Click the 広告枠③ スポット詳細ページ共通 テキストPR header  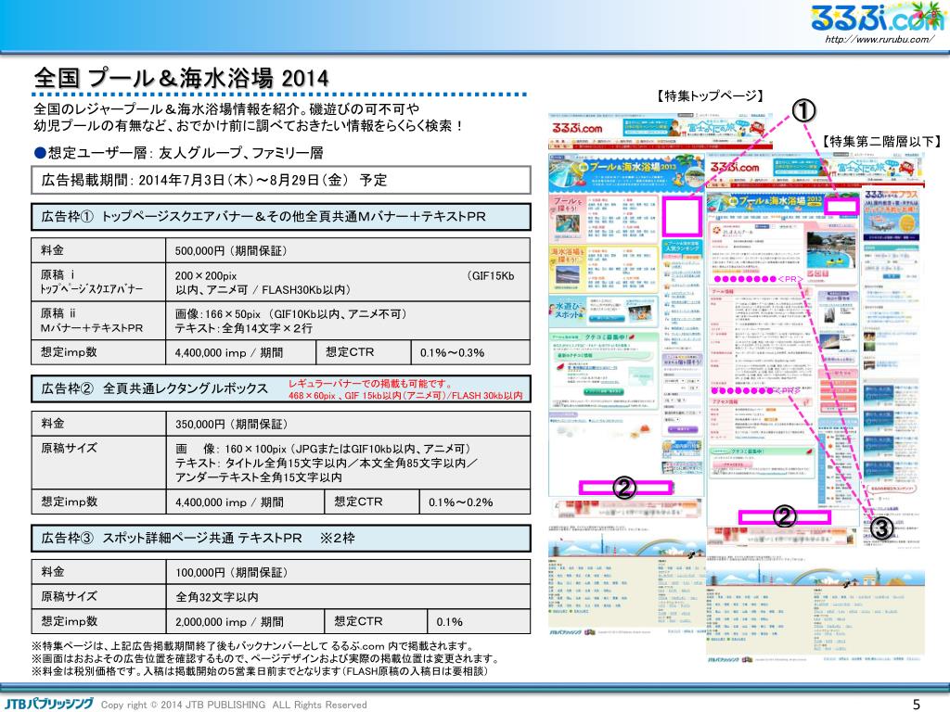(x=281, y=539)
